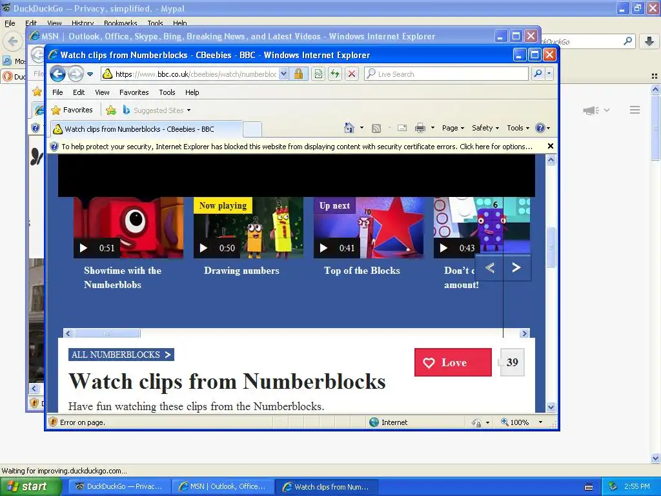Expand the Home button dropdown arrow
The image size is (661, 496).
pyautogui.click(x=361, y=128)
